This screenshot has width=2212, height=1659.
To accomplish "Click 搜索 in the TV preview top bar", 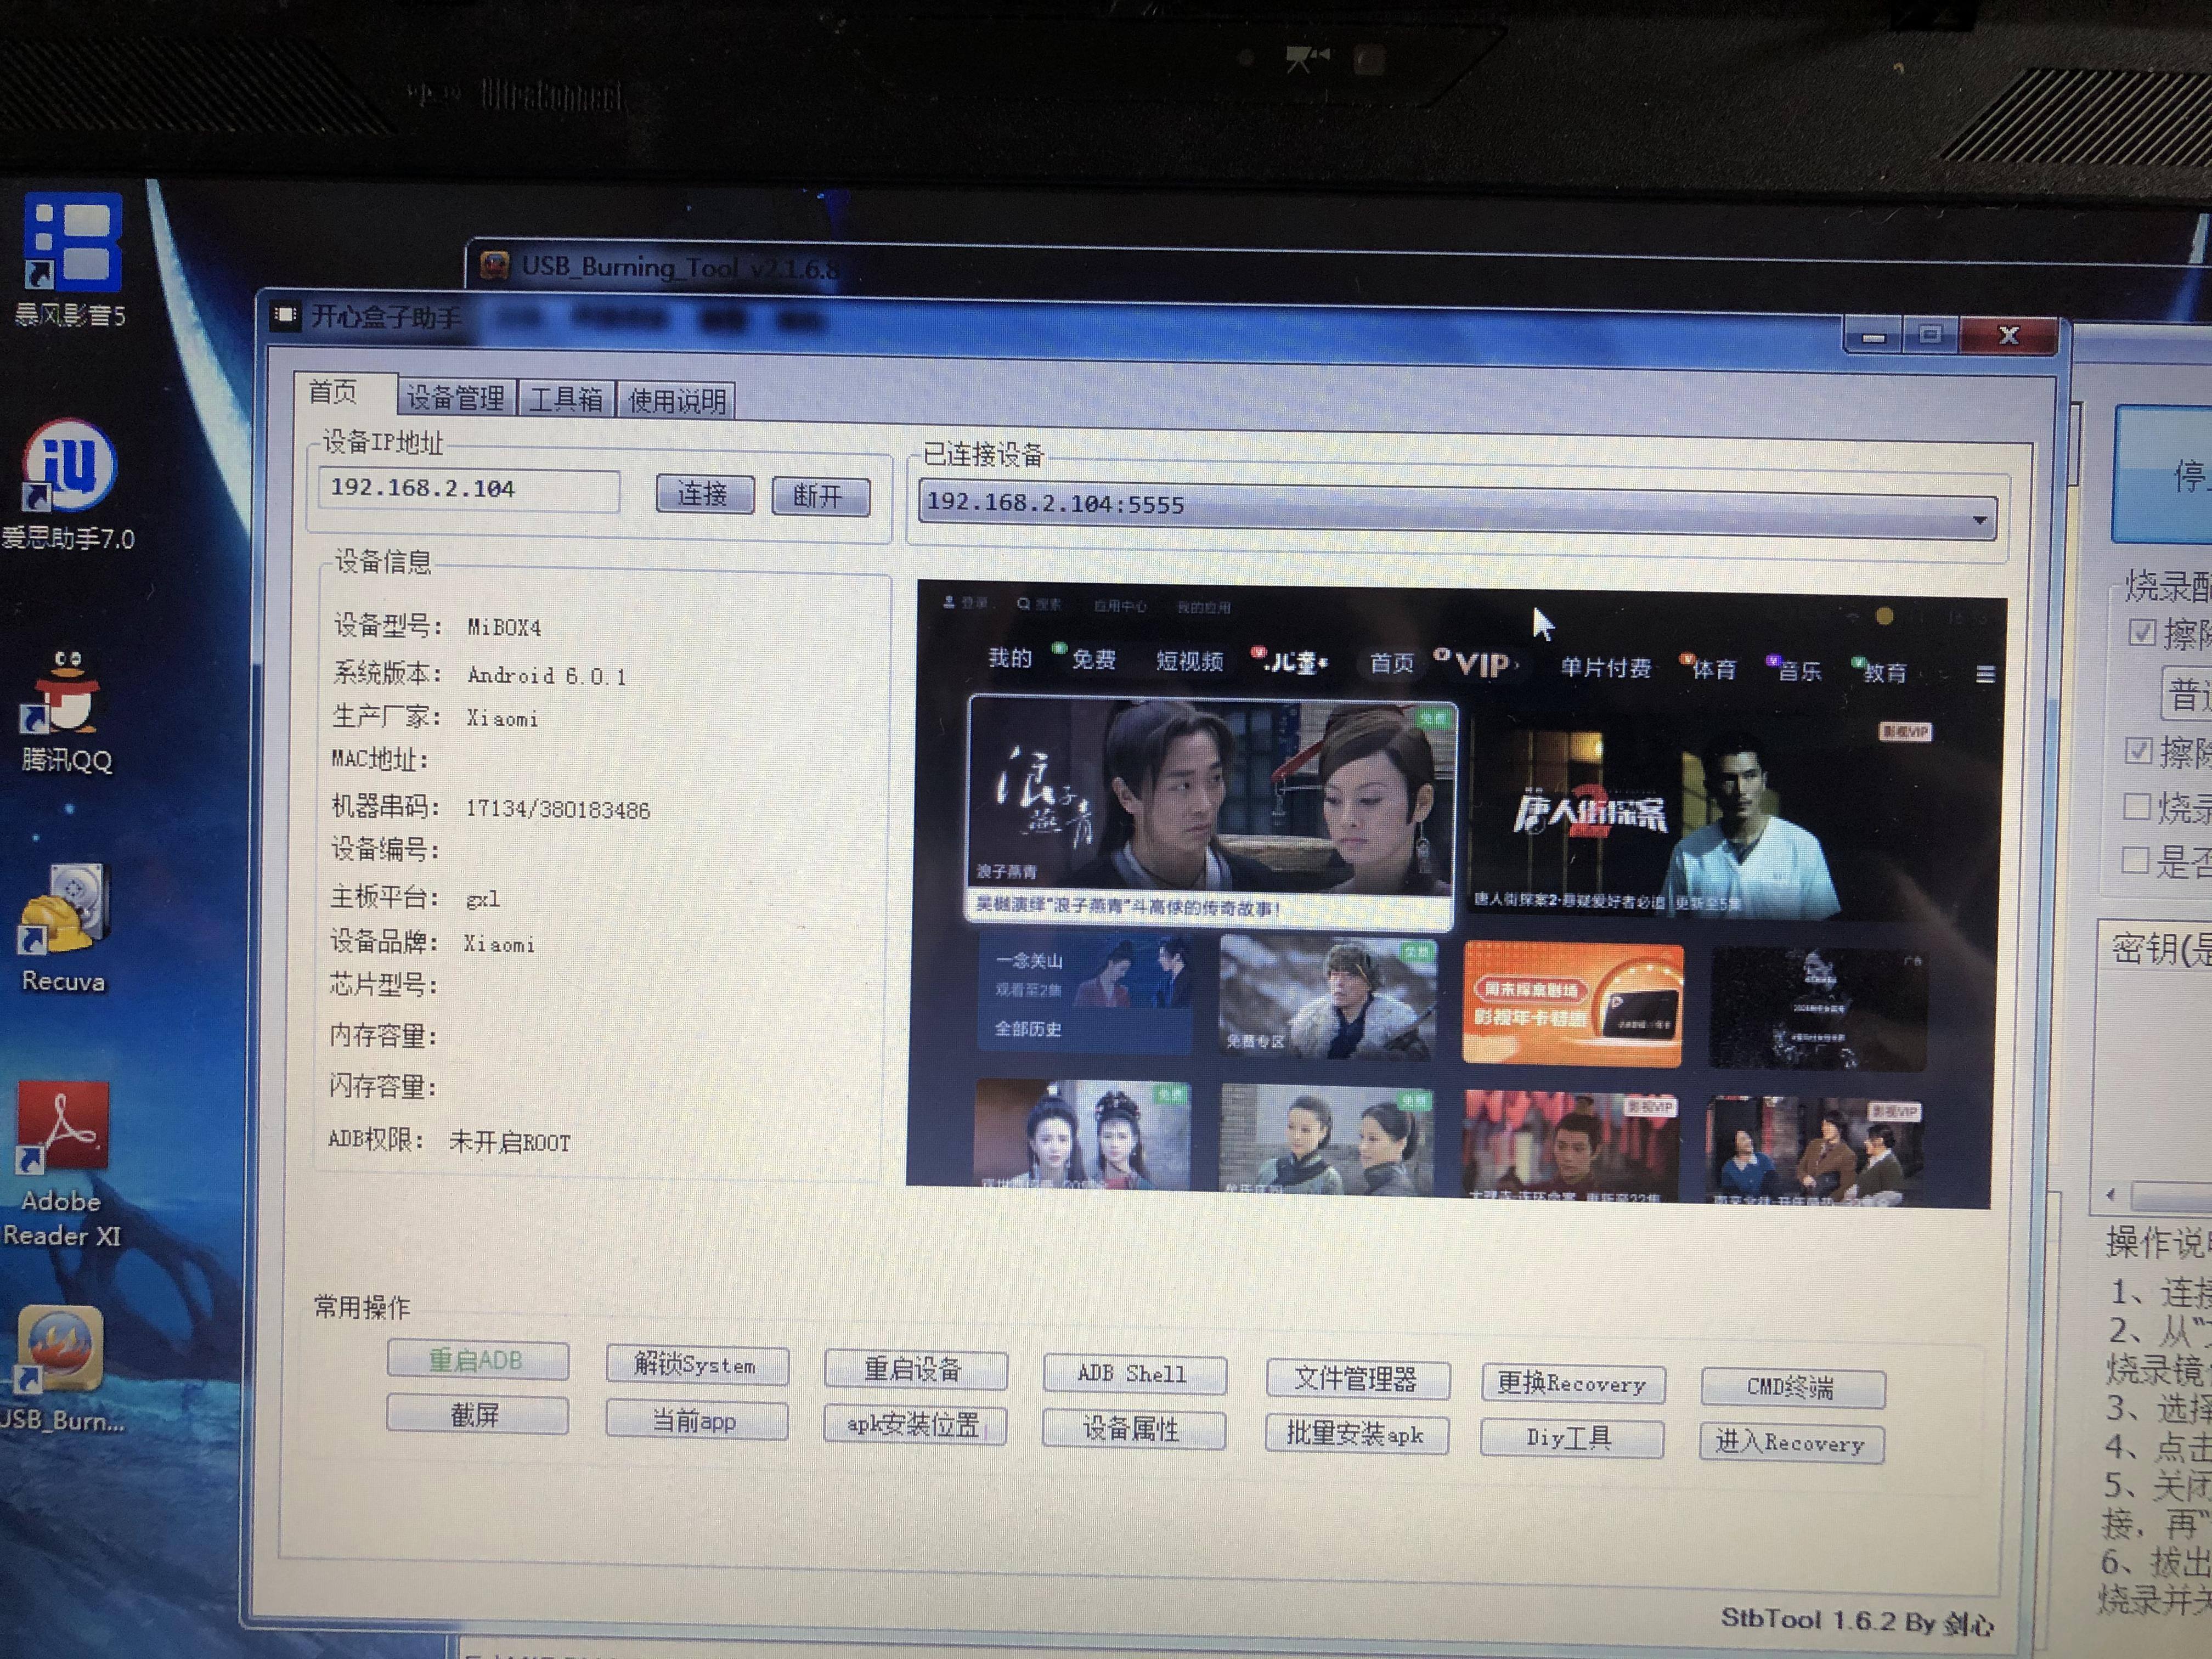I will pyautogui.click(x=1040, y=604).
